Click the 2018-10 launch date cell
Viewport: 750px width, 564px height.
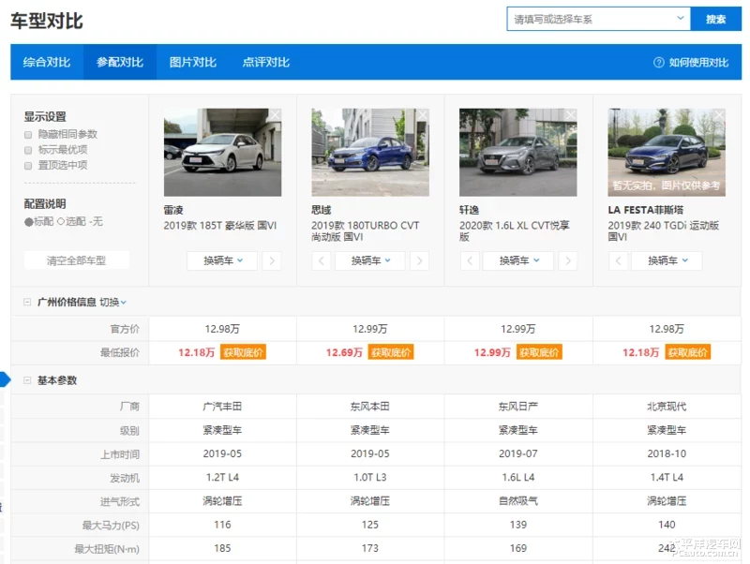[x=667, y=453]
